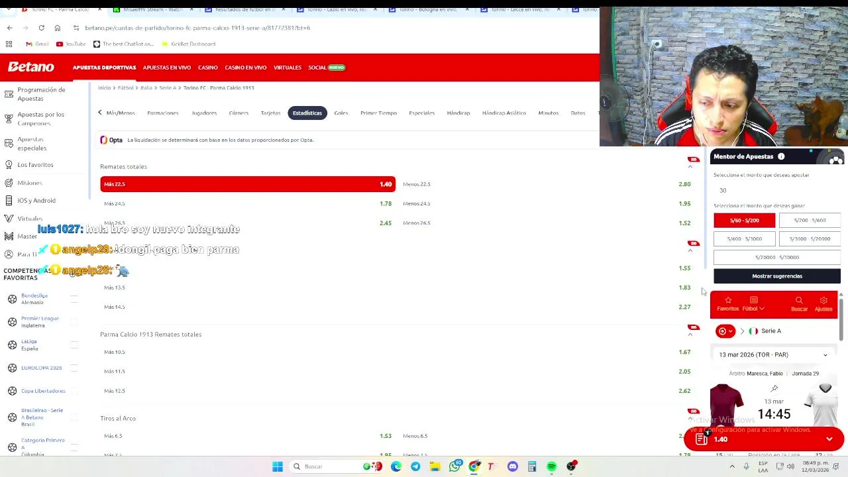Open The best ChatBot bookmark
848x477 pixels.
coord(123,44)
